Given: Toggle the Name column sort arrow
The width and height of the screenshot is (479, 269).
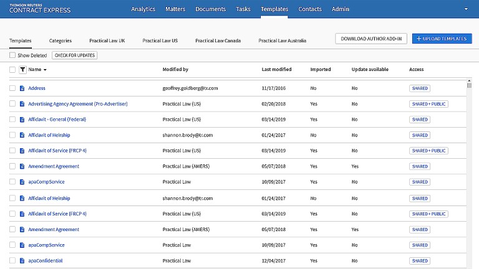Looking at the screenshot, I should coord(45,70).
